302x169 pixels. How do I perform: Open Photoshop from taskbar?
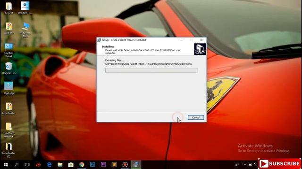(92, 165)
